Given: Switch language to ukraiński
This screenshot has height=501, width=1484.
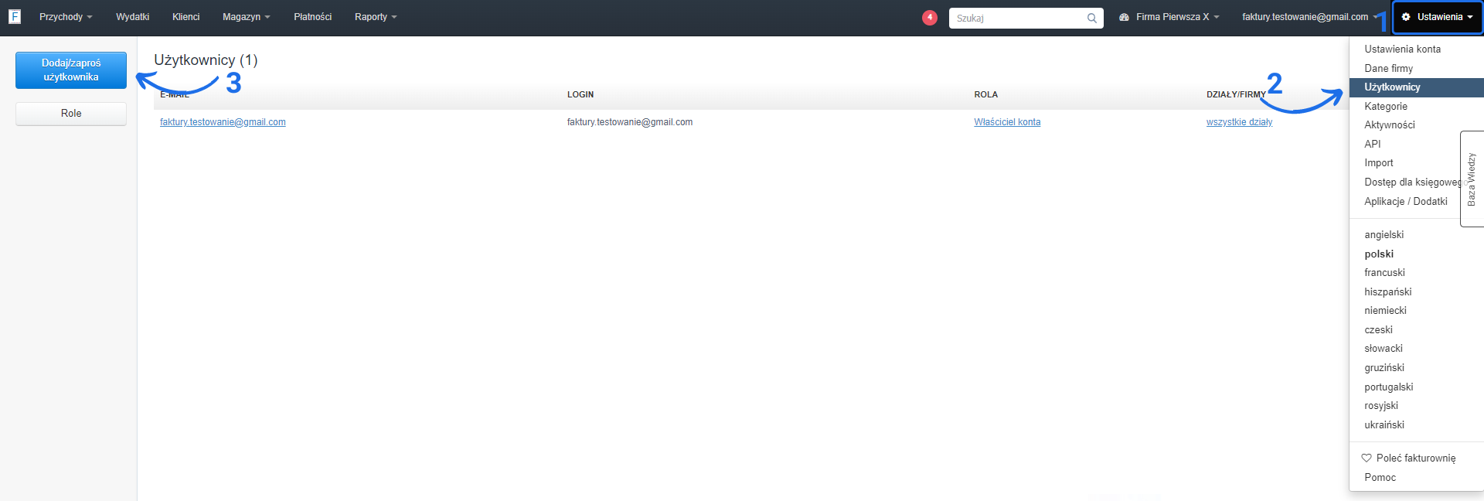Looking at the screenshot, I should click(x=1384, y=424).
